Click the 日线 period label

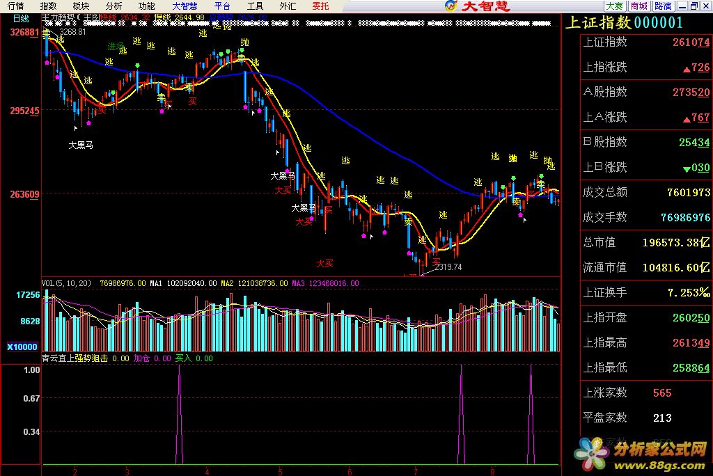click(21, 19)
